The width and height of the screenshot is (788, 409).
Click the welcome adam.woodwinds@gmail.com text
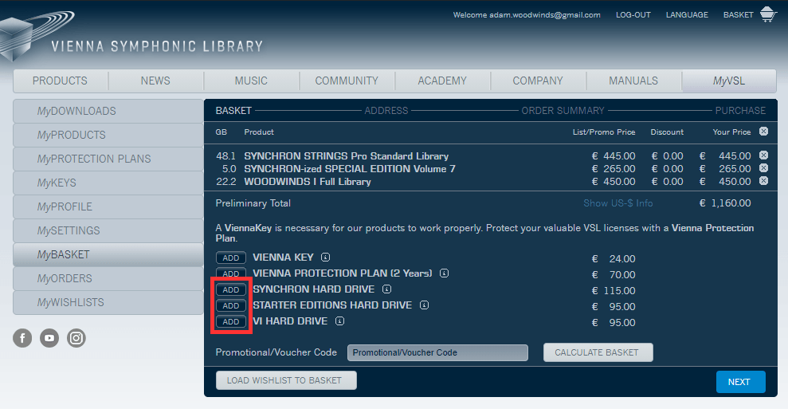[x=527, y=15]
